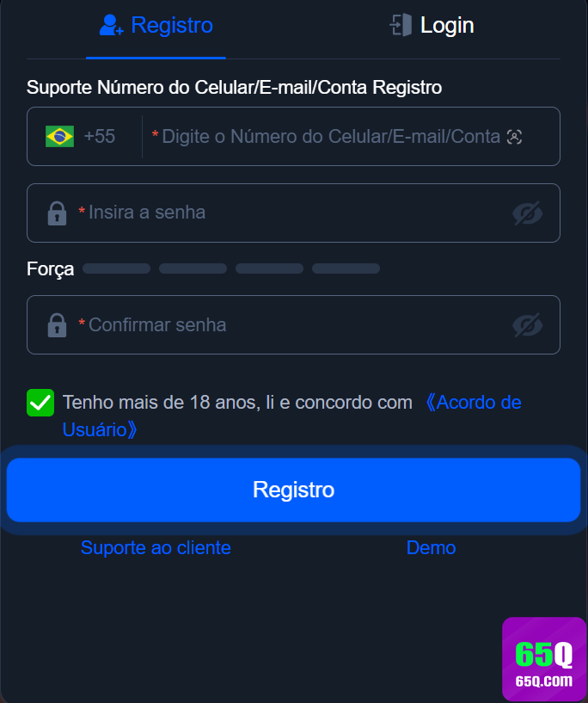The width and height of the screenshot is (588, 703).
Task: Check the Força strength indicator bars
Action: [232, 268]
